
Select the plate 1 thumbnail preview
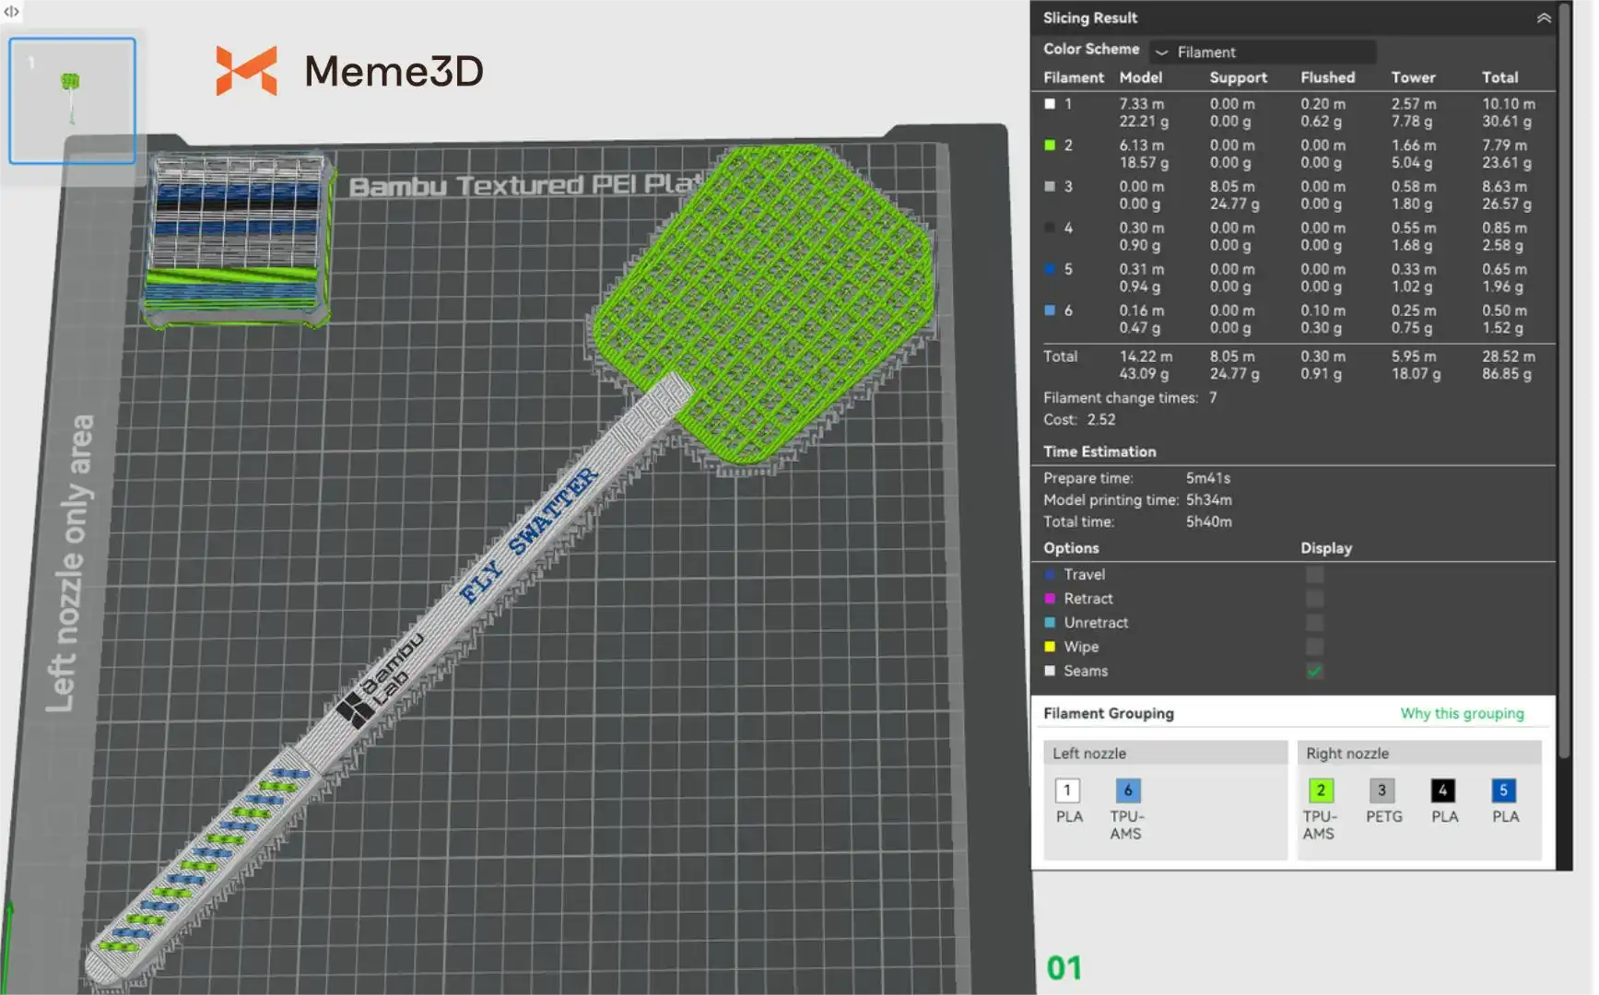pyautogui.click(x=72, y=100)
